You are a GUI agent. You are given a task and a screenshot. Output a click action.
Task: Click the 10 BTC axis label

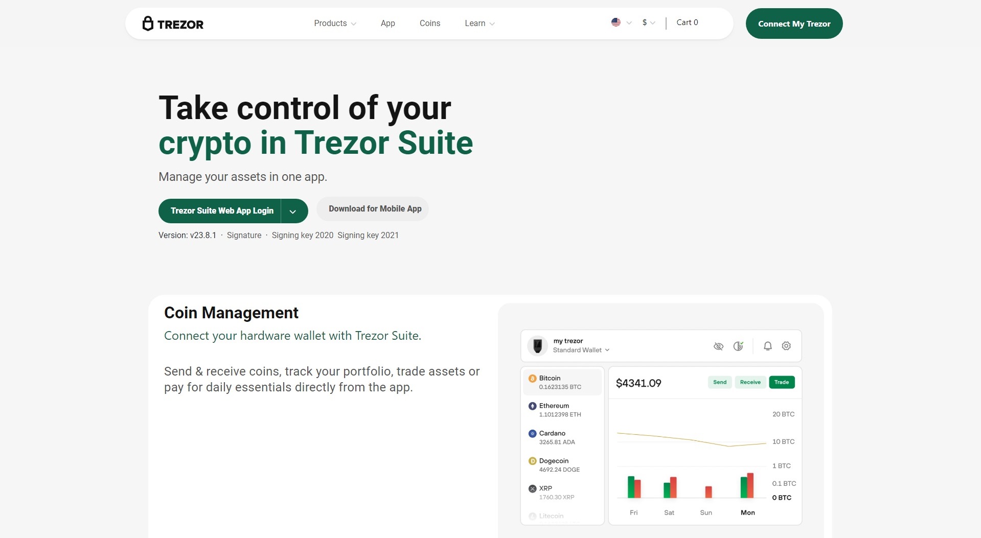point(783,441)
